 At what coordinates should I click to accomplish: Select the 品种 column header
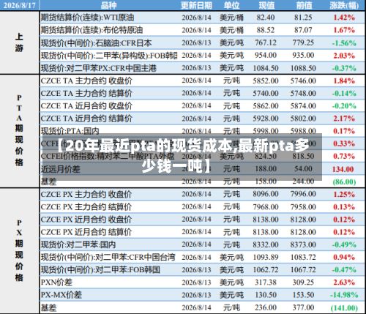coord(109,5)
